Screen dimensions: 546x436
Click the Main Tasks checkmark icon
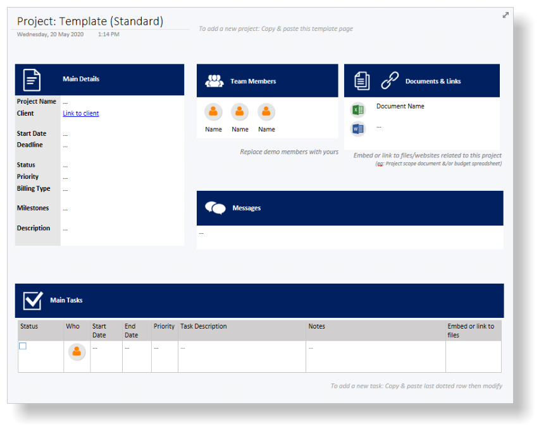pos(33,300)
